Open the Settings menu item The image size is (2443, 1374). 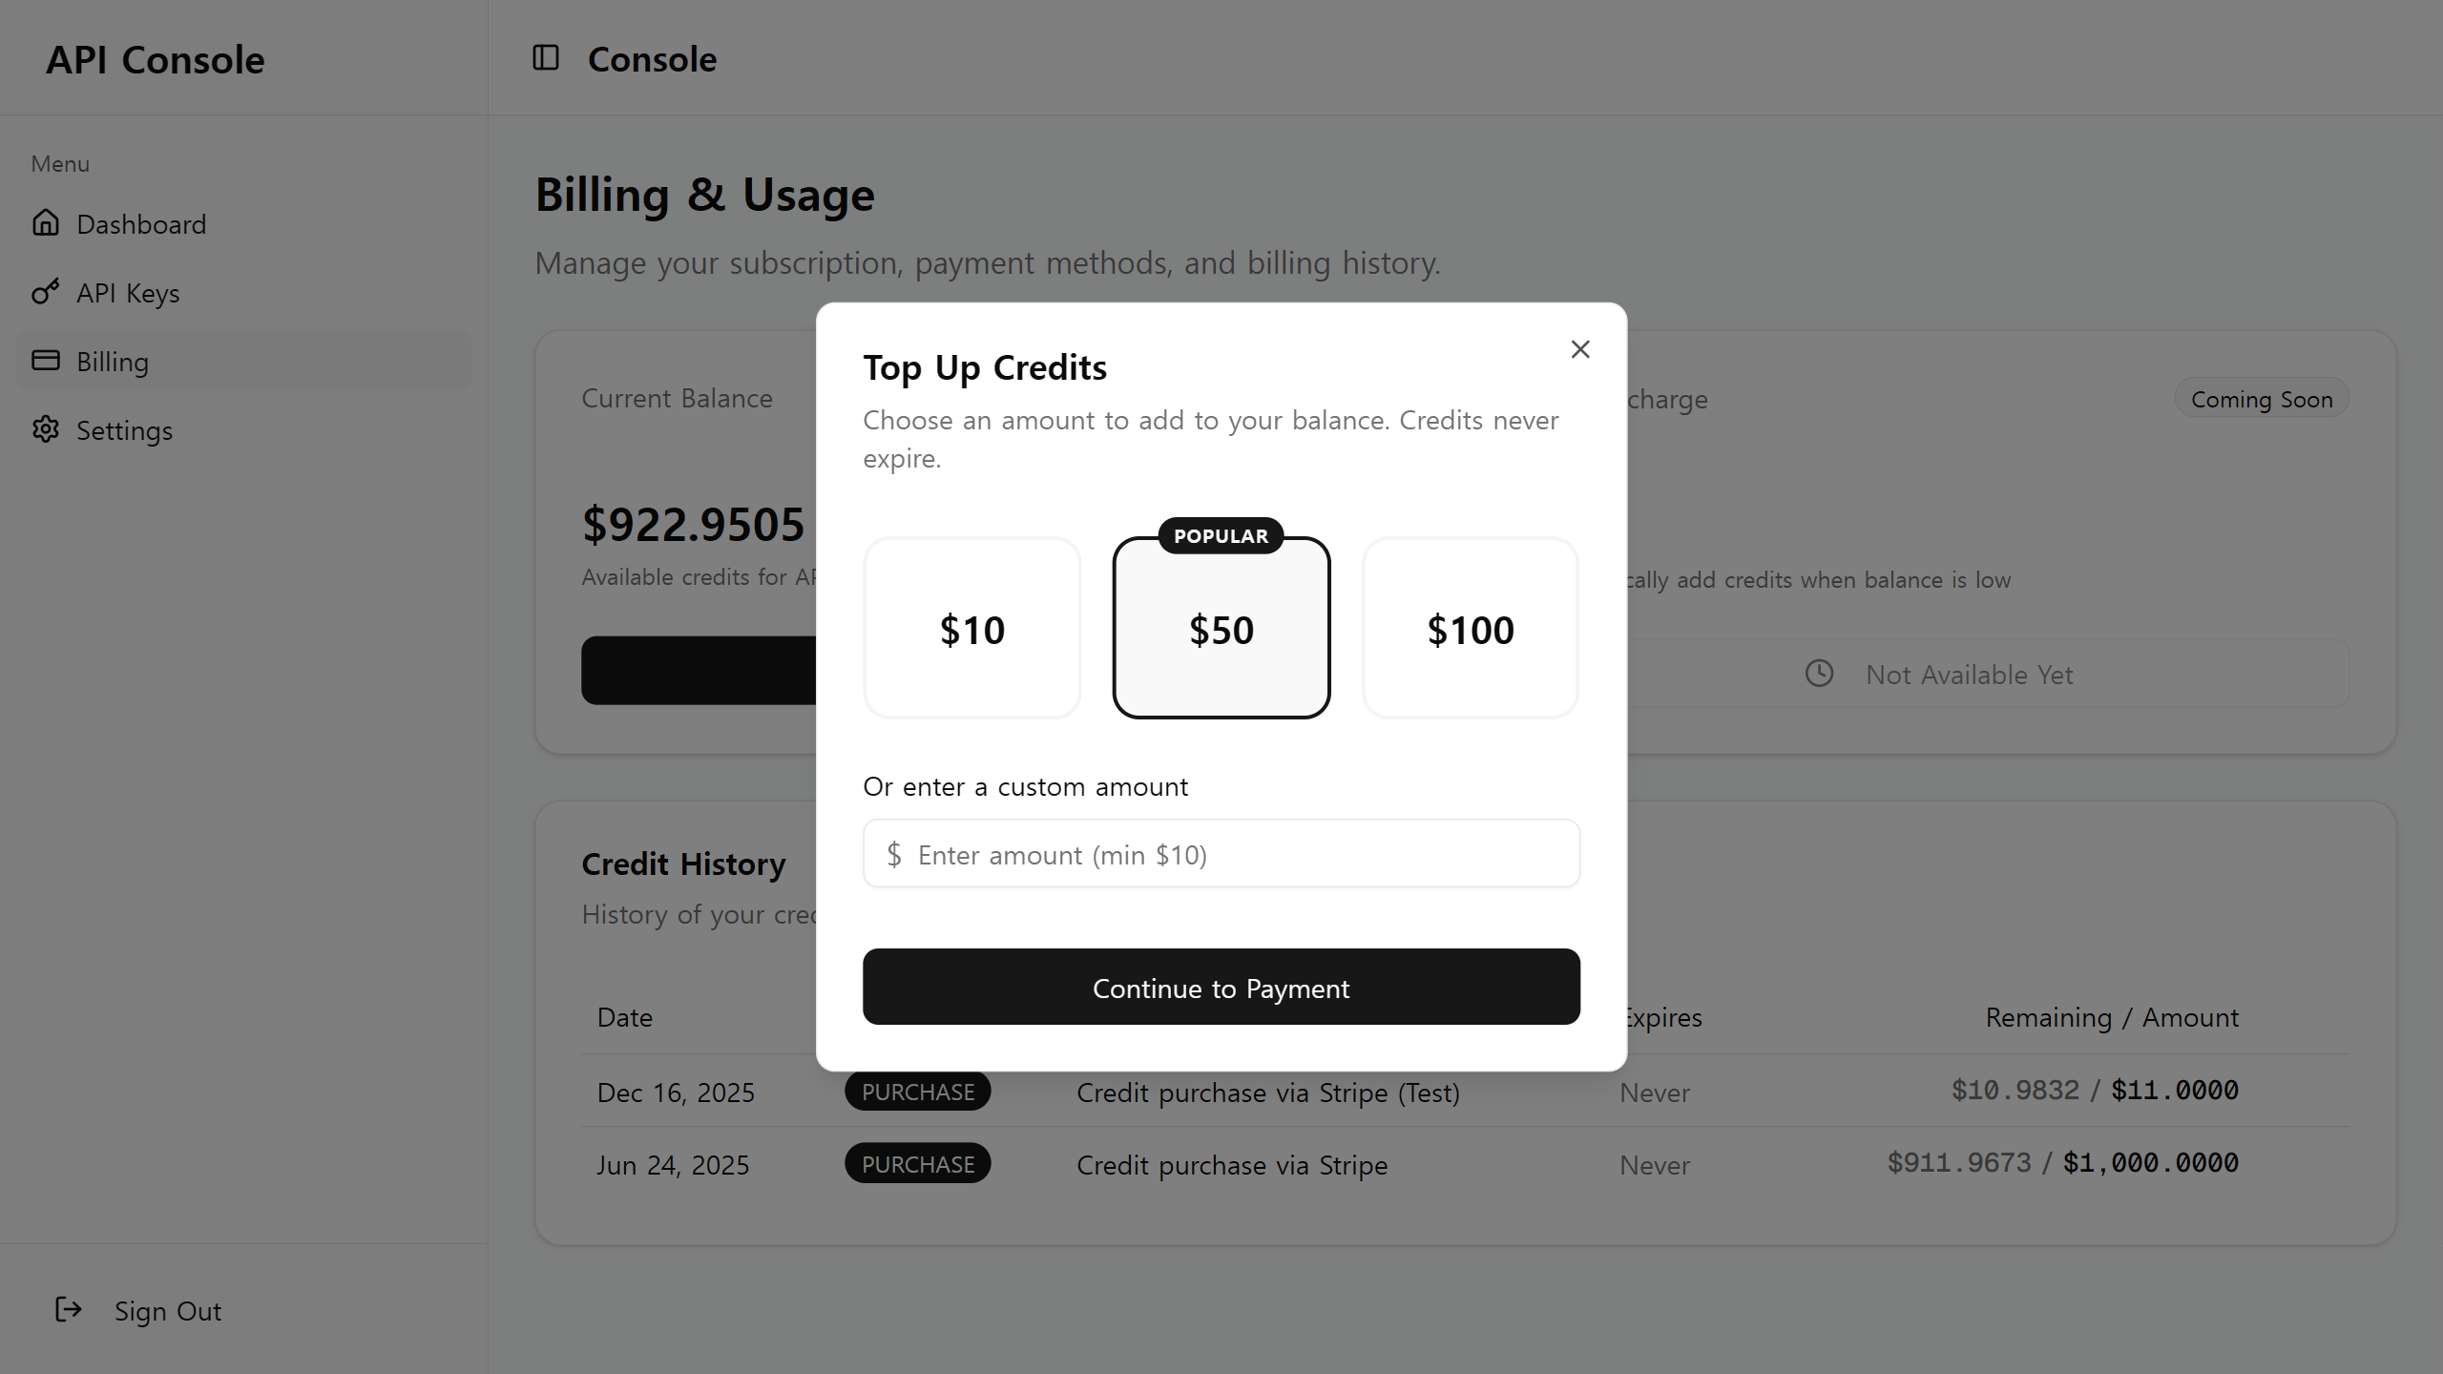(x=124, y=430)
